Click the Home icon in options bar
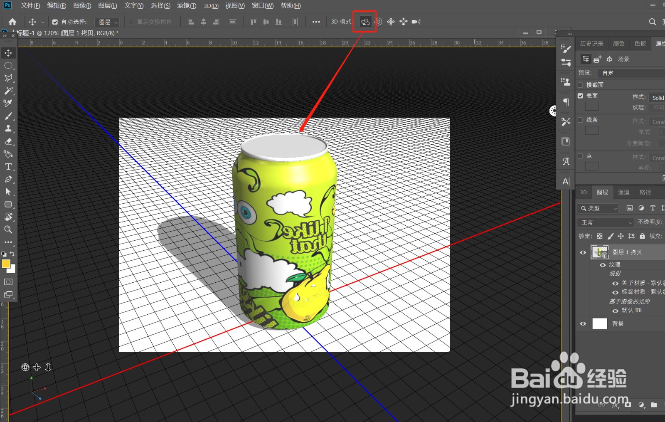Screen dimensions: 665x422 pos(12,22)
